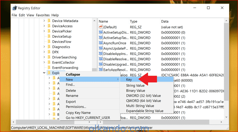Click the AsyncUpdateP... DWORD icon

coord(101,48)
